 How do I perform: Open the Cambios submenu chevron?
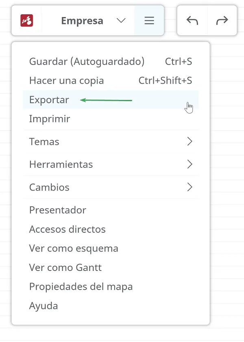[189, 187]
